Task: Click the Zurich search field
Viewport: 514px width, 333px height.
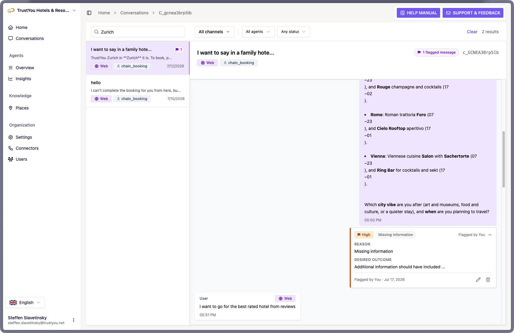Action: click(x=138, y=32)
